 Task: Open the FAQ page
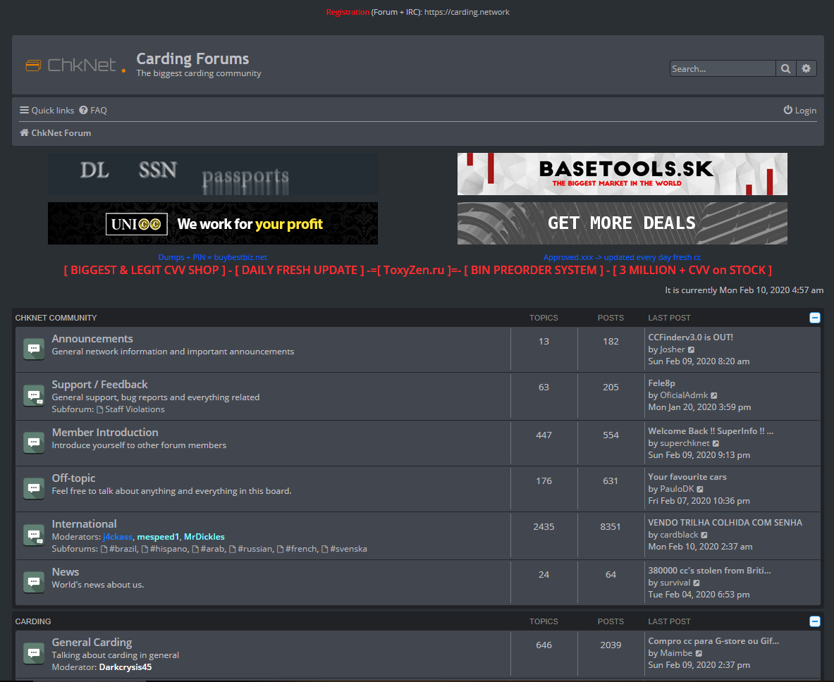click(x=93, y=110)
